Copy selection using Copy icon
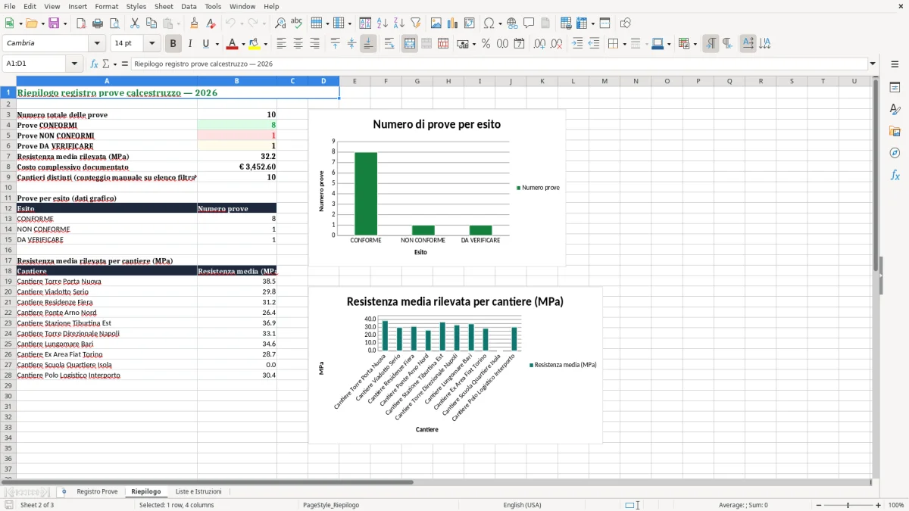This screenshot has height=511, width=909. point(151,23)
